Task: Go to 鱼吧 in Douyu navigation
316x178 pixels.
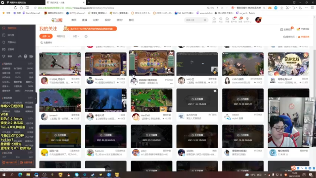Action: pyautogui.click(x=131, y=20)
